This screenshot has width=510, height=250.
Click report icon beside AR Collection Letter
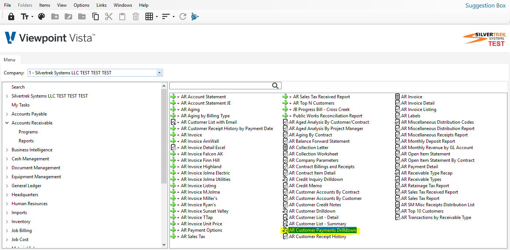pos(286,148)
